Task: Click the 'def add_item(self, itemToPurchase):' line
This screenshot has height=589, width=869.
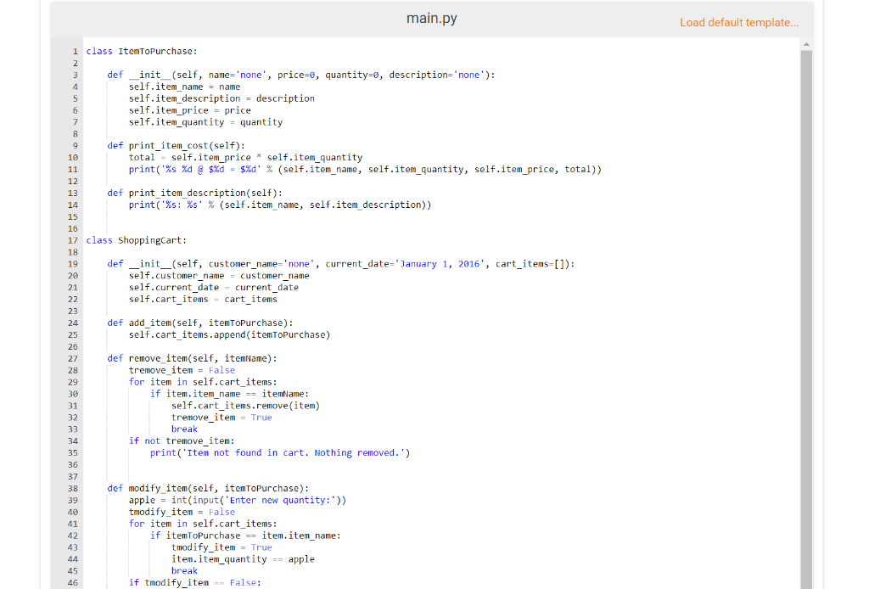Action: pyautogui.click(x=200, y=323)
